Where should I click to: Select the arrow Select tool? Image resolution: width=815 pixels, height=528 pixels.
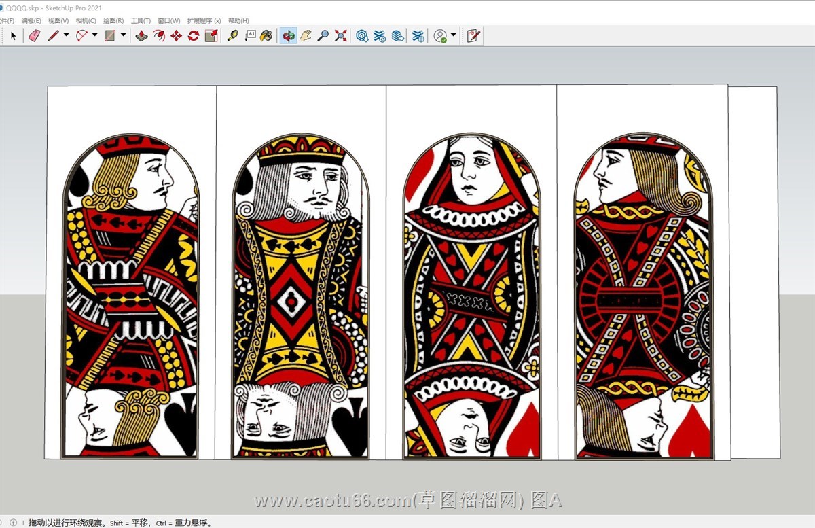click(13, 35)
